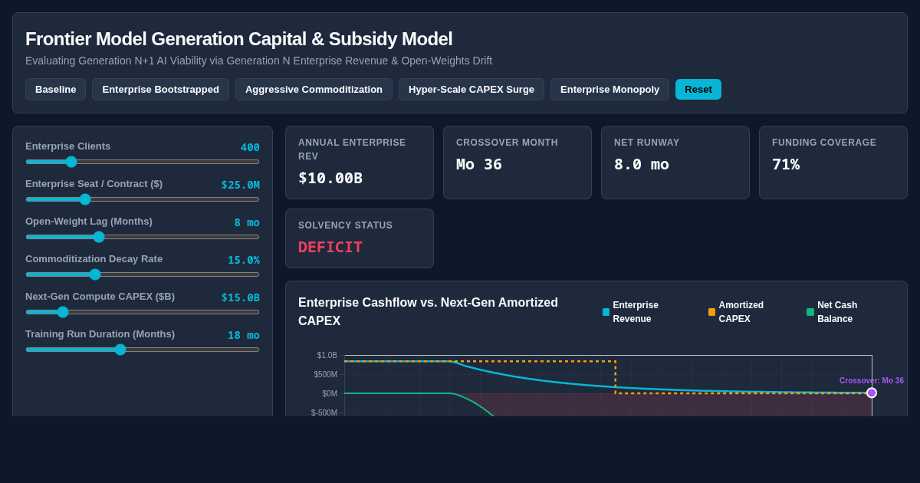The width and height of the screenshot is (920, 483).
Task: Click the 'Crossover: Mo 36' chart annotation
Action: tap(872, 380)
